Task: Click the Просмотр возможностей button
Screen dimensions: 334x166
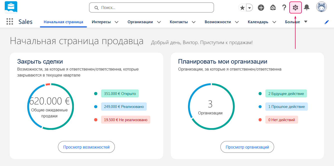Action: (x=86, y=147)
